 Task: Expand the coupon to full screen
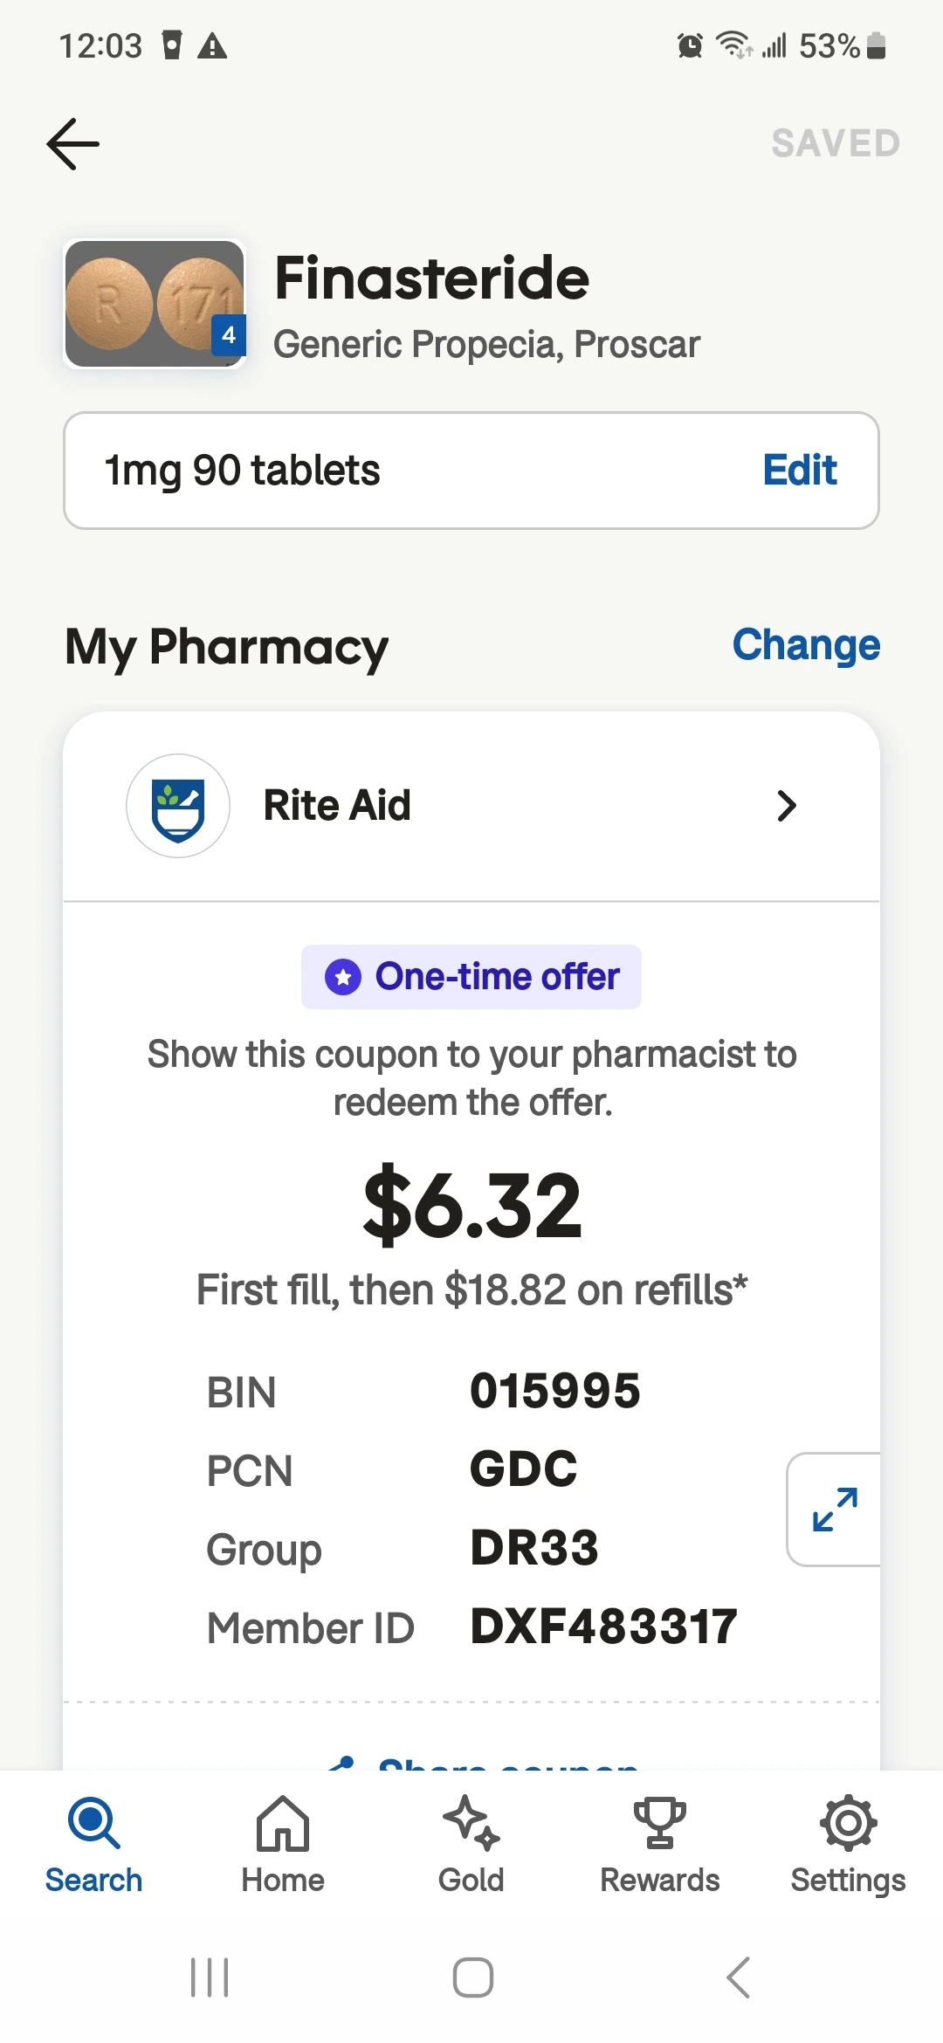[834, 1510]
